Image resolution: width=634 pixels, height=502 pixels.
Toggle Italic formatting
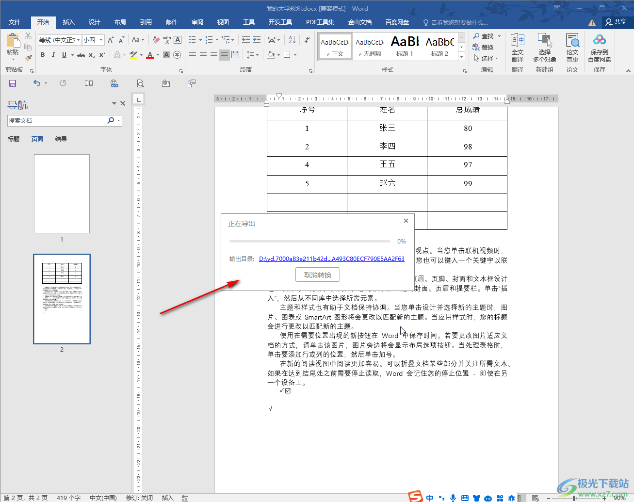(x=53, y=55)
